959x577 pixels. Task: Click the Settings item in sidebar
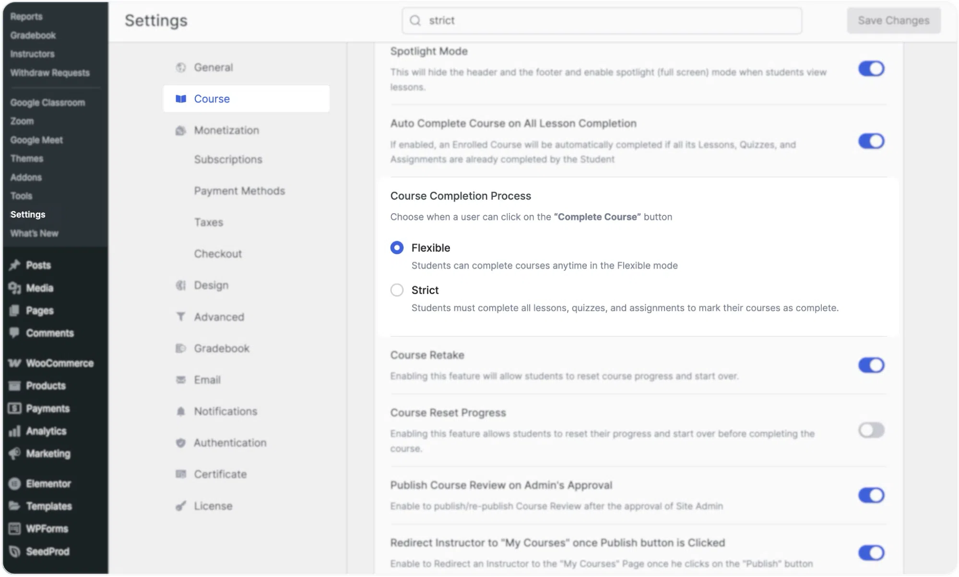pyautogui.click(x=28, y=215)
